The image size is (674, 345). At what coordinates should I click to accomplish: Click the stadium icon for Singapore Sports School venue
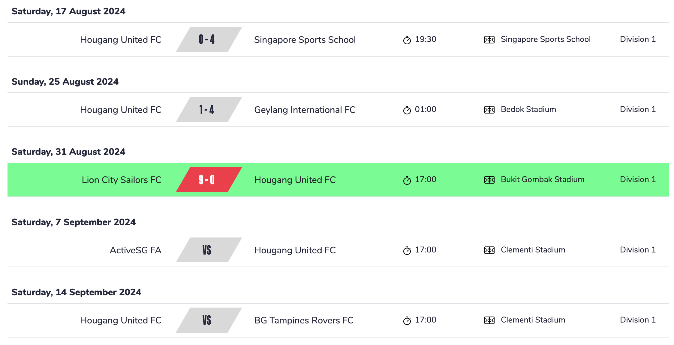coord(489,40)
